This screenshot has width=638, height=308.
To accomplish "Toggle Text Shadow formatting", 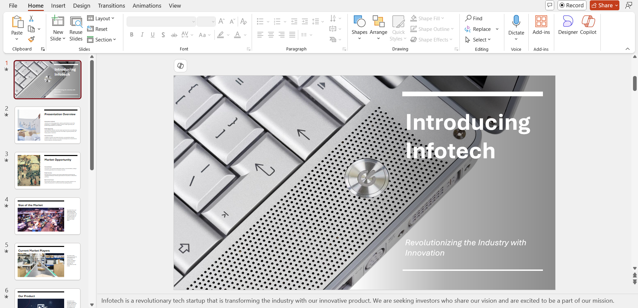I will pos(163,35).
